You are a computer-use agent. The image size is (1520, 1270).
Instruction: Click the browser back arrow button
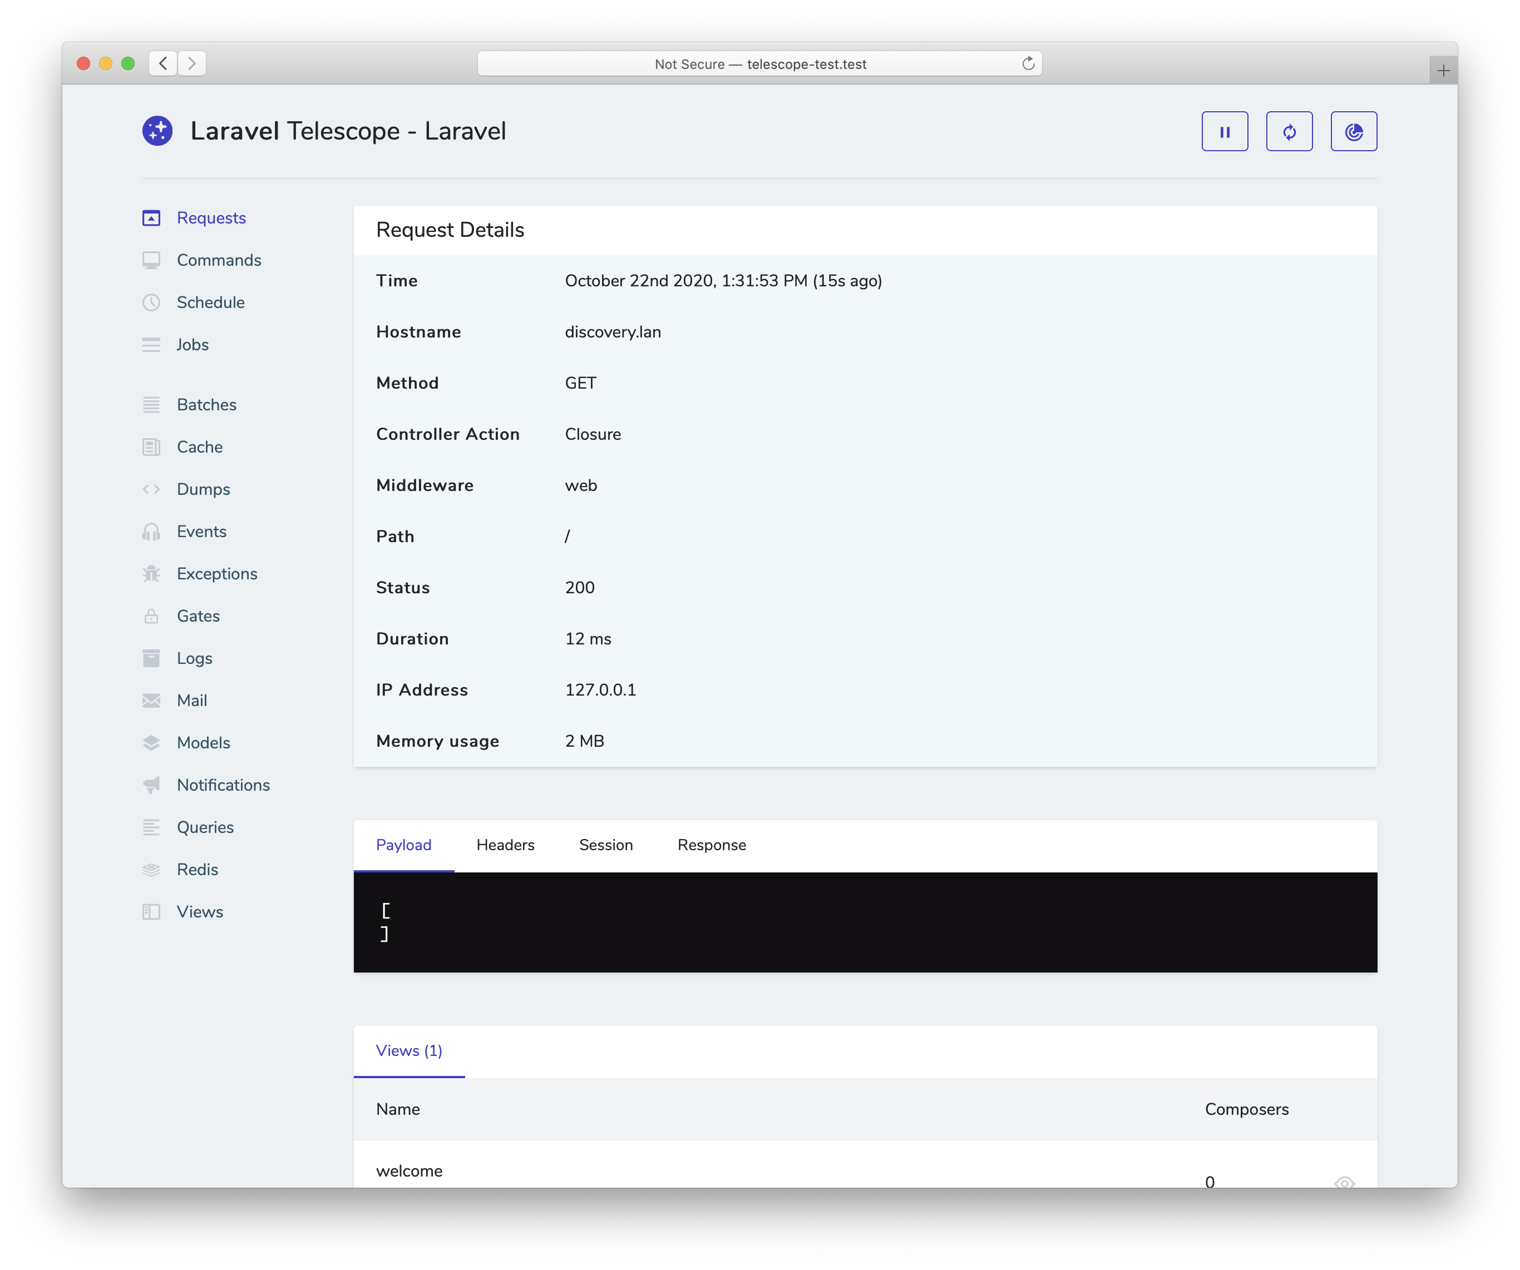pos(164,63)
